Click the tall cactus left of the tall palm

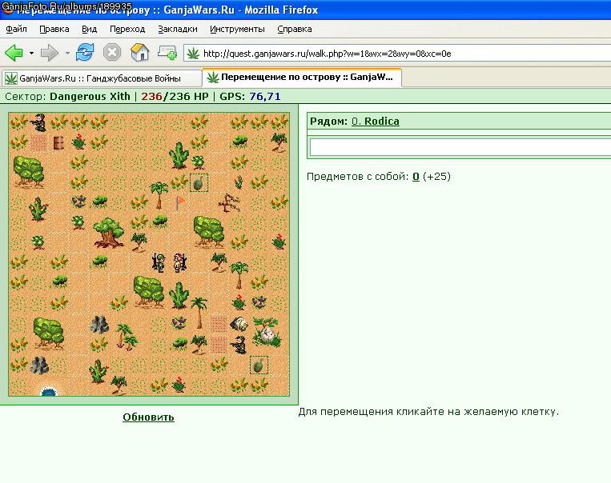pos(179,294)
